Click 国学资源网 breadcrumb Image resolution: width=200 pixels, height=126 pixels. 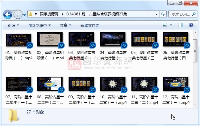[49, 14]
